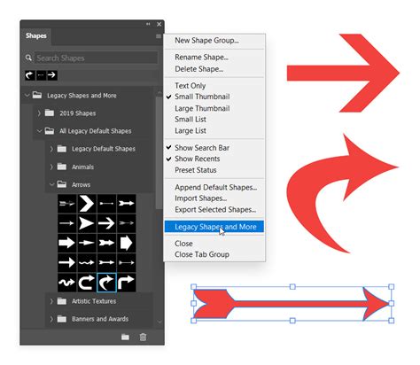
Task: Switch to the Shapes panel tab
Action: click(36, 36)
